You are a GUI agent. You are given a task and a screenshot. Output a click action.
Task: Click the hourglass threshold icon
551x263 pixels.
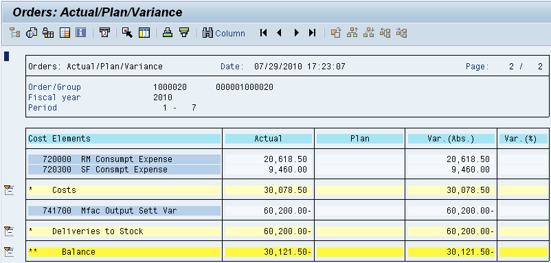(104, 33)
